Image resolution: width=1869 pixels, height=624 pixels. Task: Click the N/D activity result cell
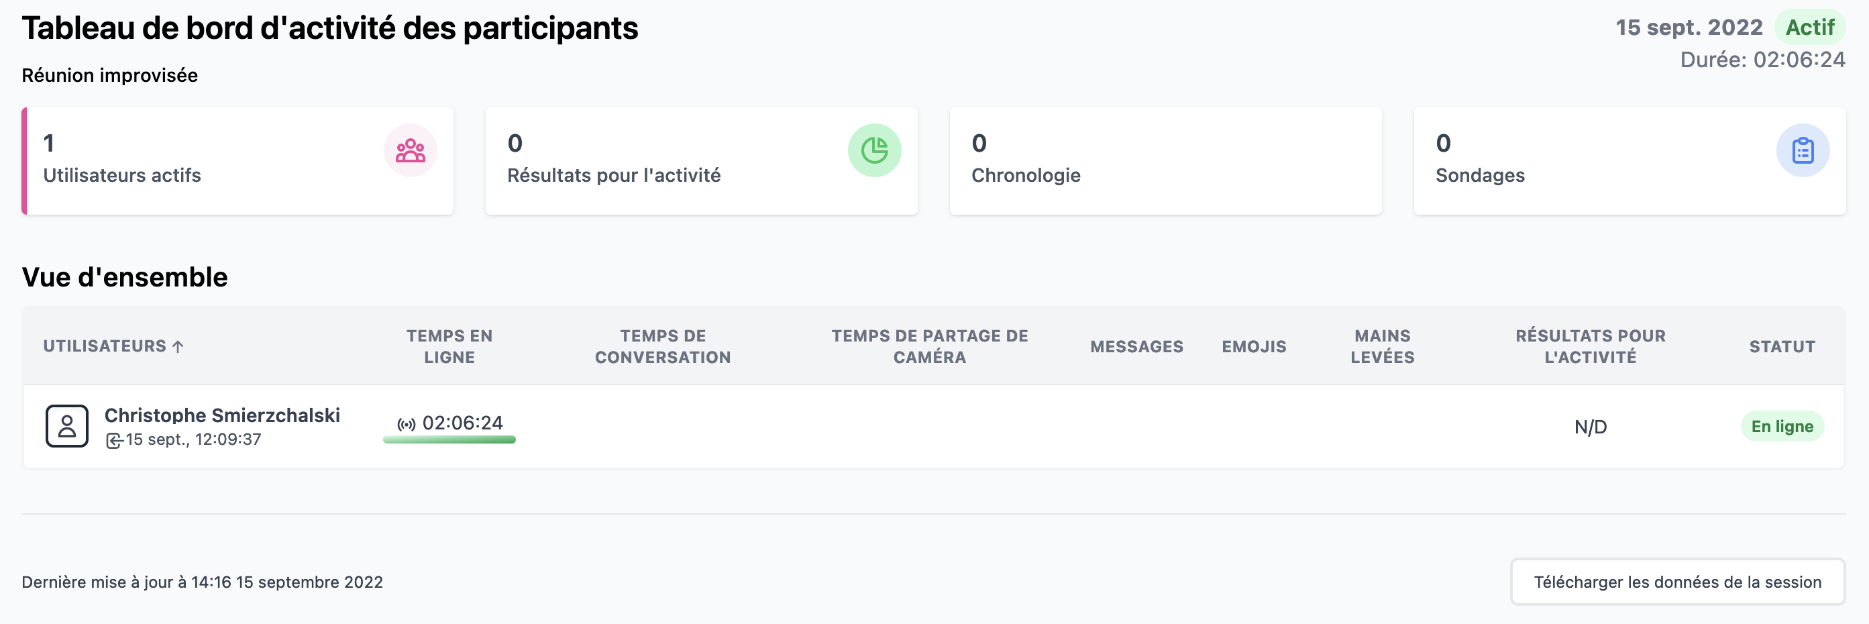(1591, 427)
